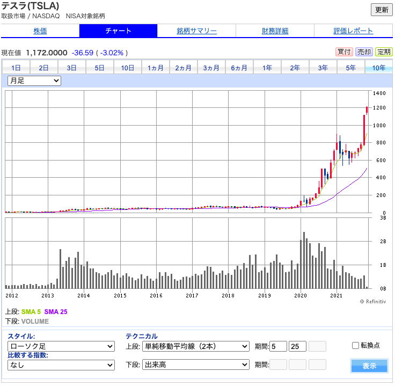Viewport: 395px width, 386px height.
Task: Switch chart to 1年 range
Action: coord(267,68)
